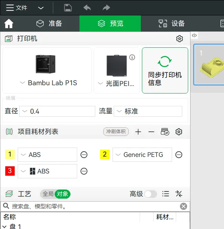
Task: Click the 工艺 process layers icon
Action: pyautogui.click(x=9, y=194)
